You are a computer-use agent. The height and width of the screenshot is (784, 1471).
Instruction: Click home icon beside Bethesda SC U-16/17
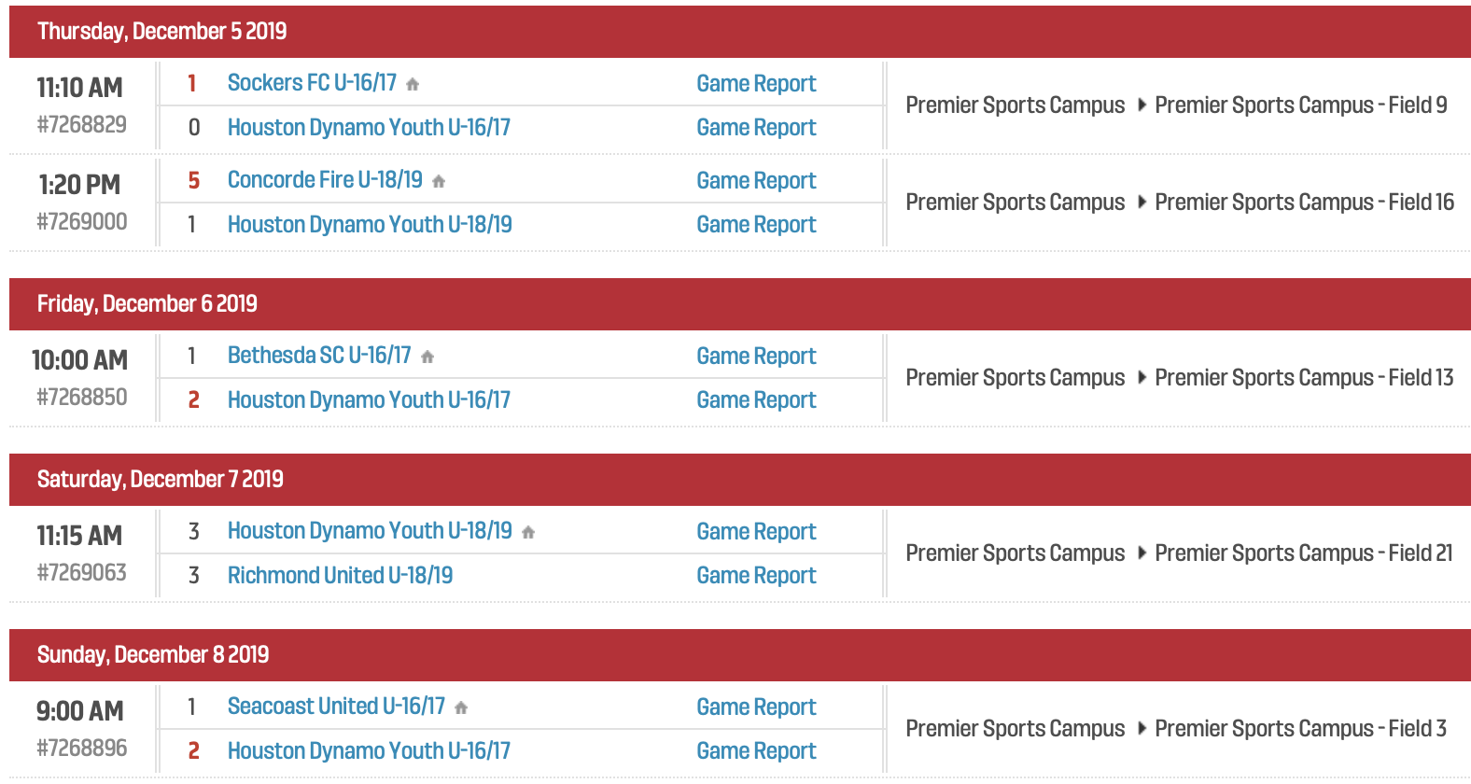(x=427, y=357)
